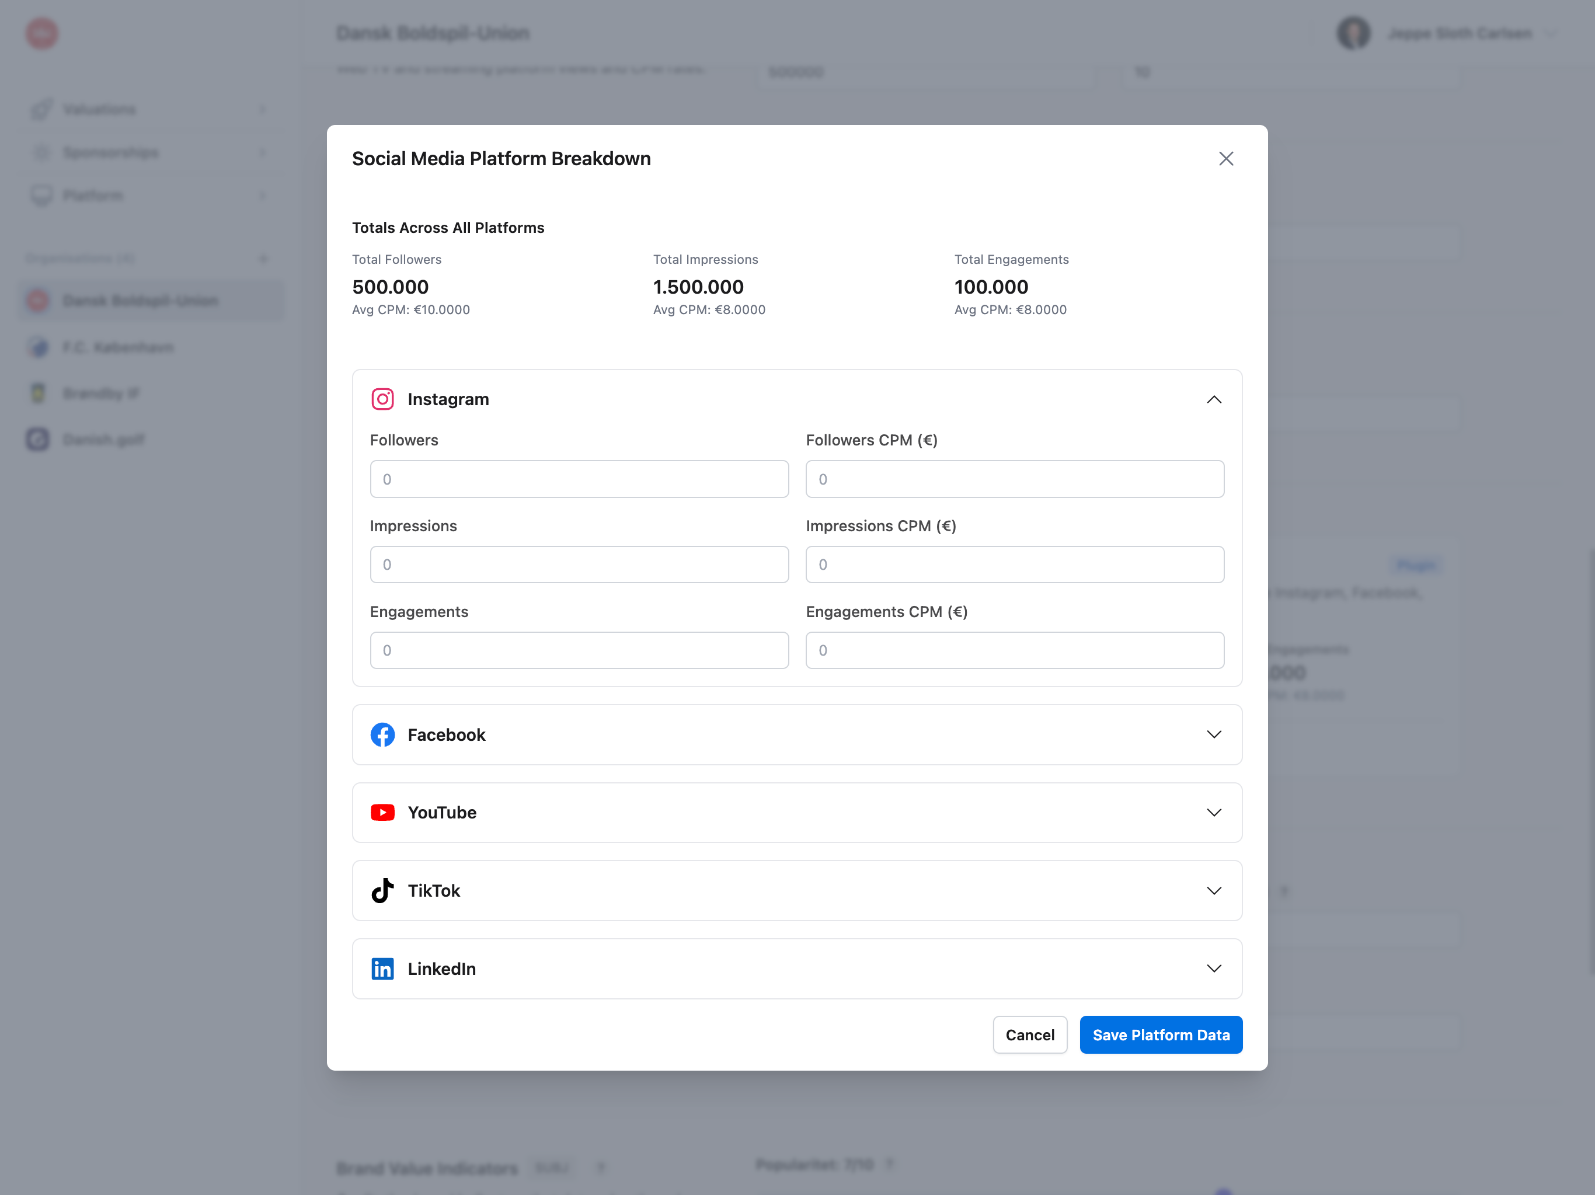Image resolution: width=1595 pixels, height=1195 pixels.
Task: Click the Platform icon in the sidebar
Action: coord(41,195)
